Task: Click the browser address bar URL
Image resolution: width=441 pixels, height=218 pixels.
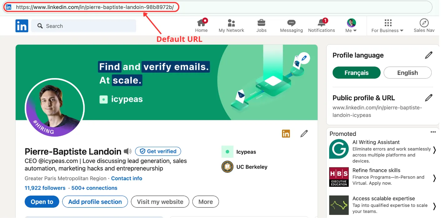Action: (x=95, y=7)
